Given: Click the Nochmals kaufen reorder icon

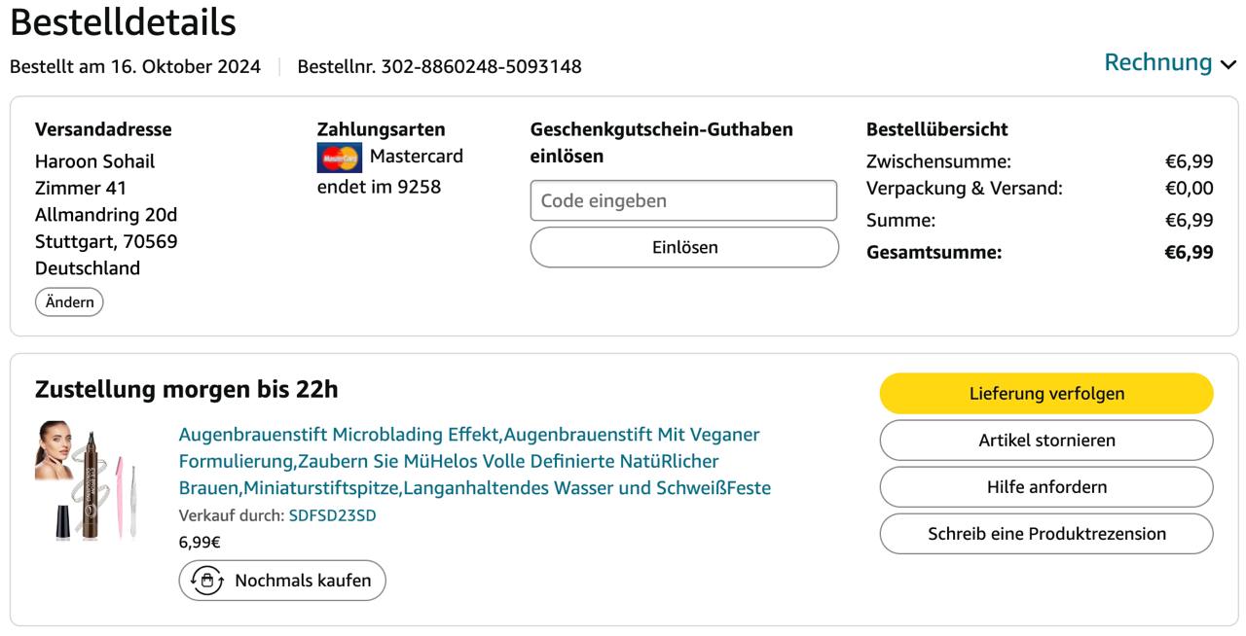Looking at the screenshot, I should pos(206,581).
